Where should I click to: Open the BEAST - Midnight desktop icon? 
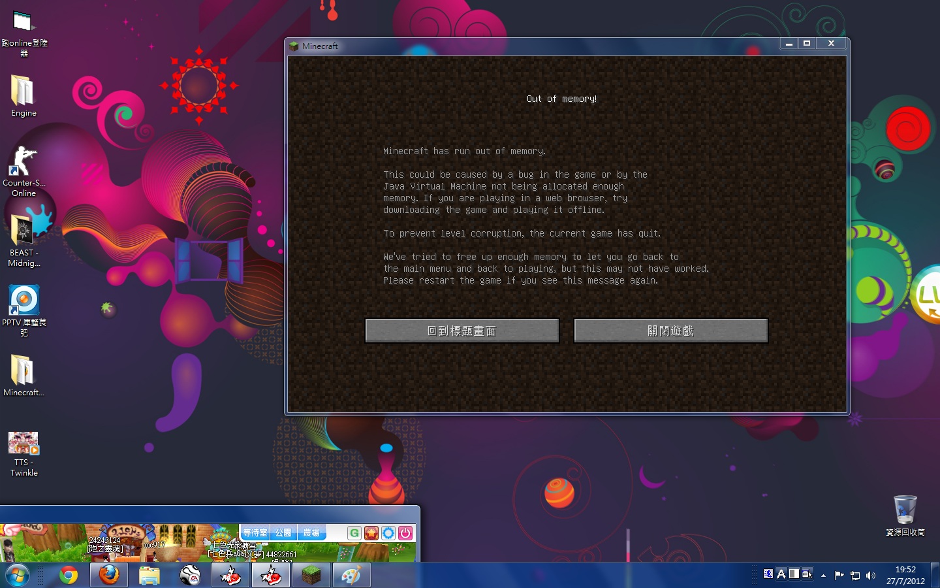(x=24, y=241)
